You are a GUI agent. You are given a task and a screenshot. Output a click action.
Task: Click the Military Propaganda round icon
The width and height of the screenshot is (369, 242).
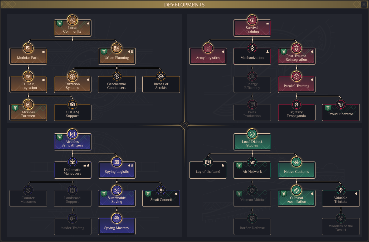pyautogui.click(x=297, y=104)
